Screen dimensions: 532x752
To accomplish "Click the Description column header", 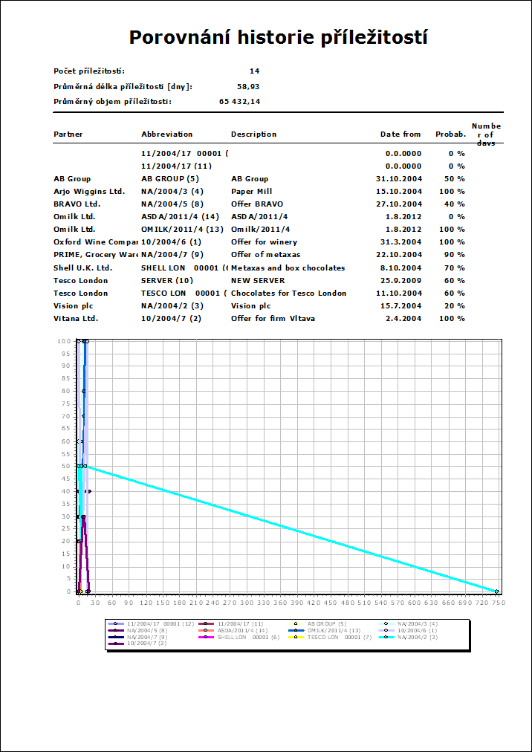I will [x=254, y=134].
